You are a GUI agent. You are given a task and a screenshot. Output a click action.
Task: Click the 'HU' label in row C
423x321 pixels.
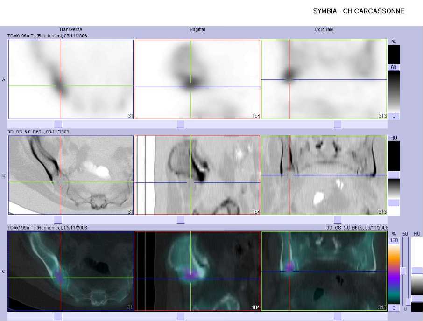(x=417, y=234)
